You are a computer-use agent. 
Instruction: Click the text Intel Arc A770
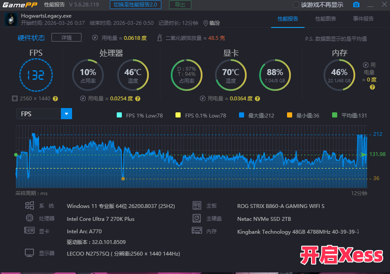click(85, 231)
